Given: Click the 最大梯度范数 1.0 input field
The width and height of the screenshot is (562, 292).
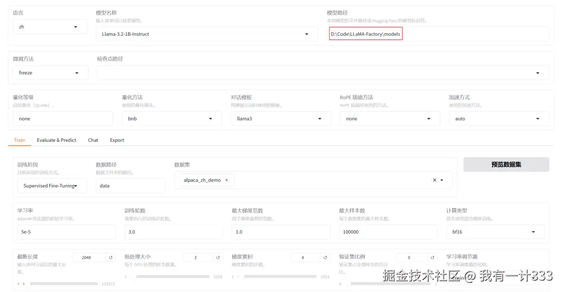Looking at the screenshot, I should [x=280, y=232].
